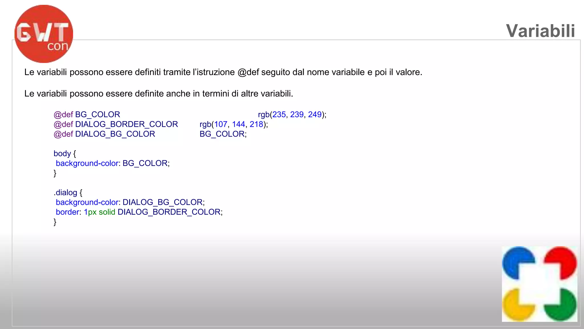
Task: Click the rgb(235, 239, 249) value
Action: [x=292, y=115]
